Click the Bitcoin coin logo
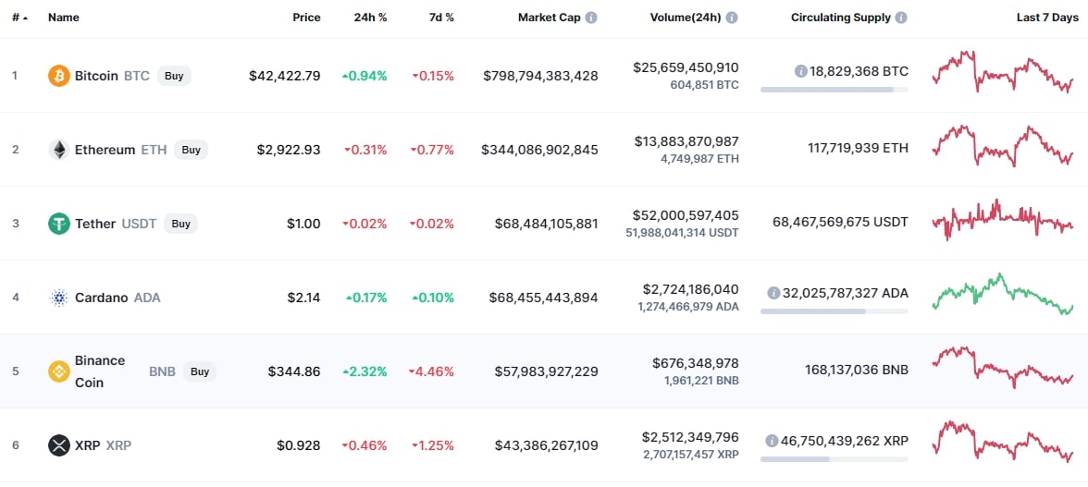The image size is (1088, 487). coord(59,76)
